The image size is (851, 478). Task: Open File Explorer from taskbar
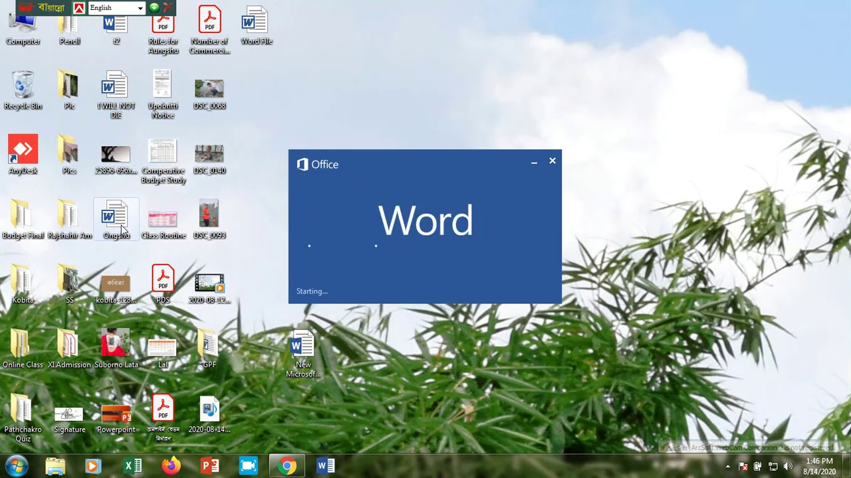point(55,466)
